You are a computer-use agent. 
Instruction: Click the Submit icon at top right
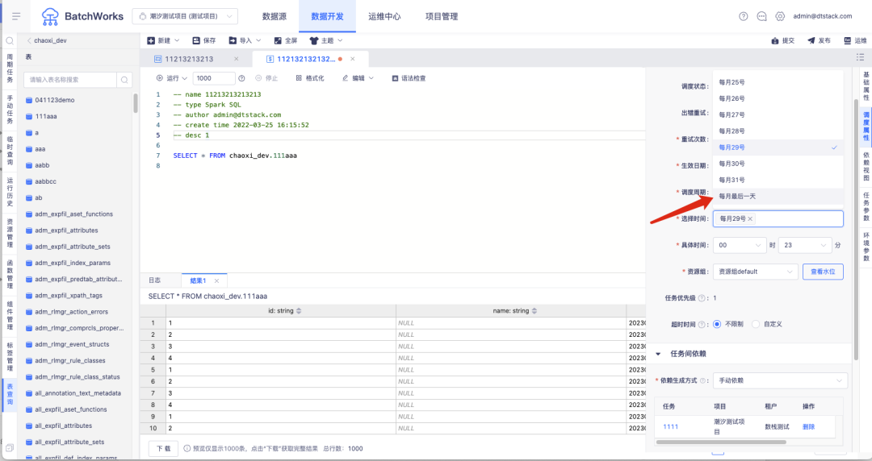click(x=776, y=40)
